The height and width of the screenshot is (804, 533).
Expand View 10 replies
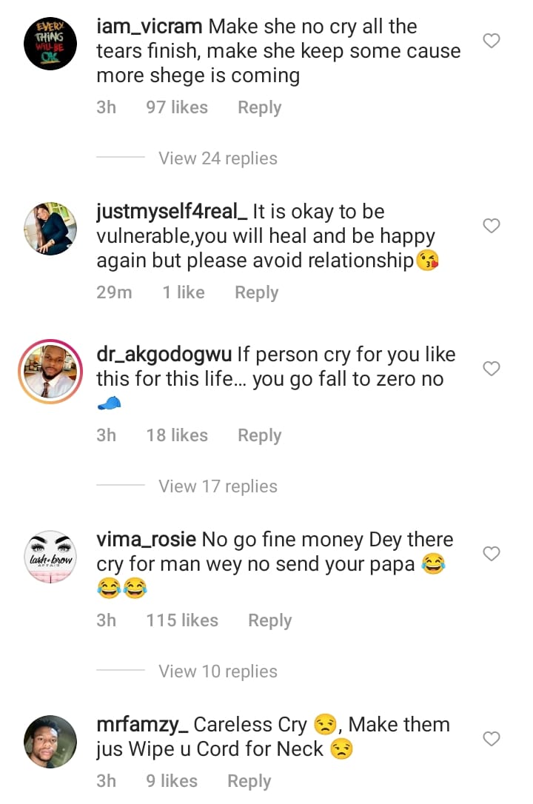point(218,671)
